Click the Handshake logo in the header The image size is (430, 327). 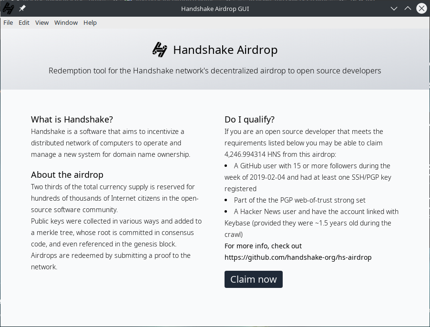click(160, 50)
